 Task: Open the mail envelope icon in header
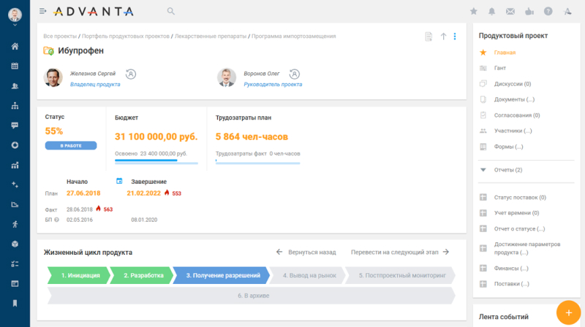click(510, 12)
